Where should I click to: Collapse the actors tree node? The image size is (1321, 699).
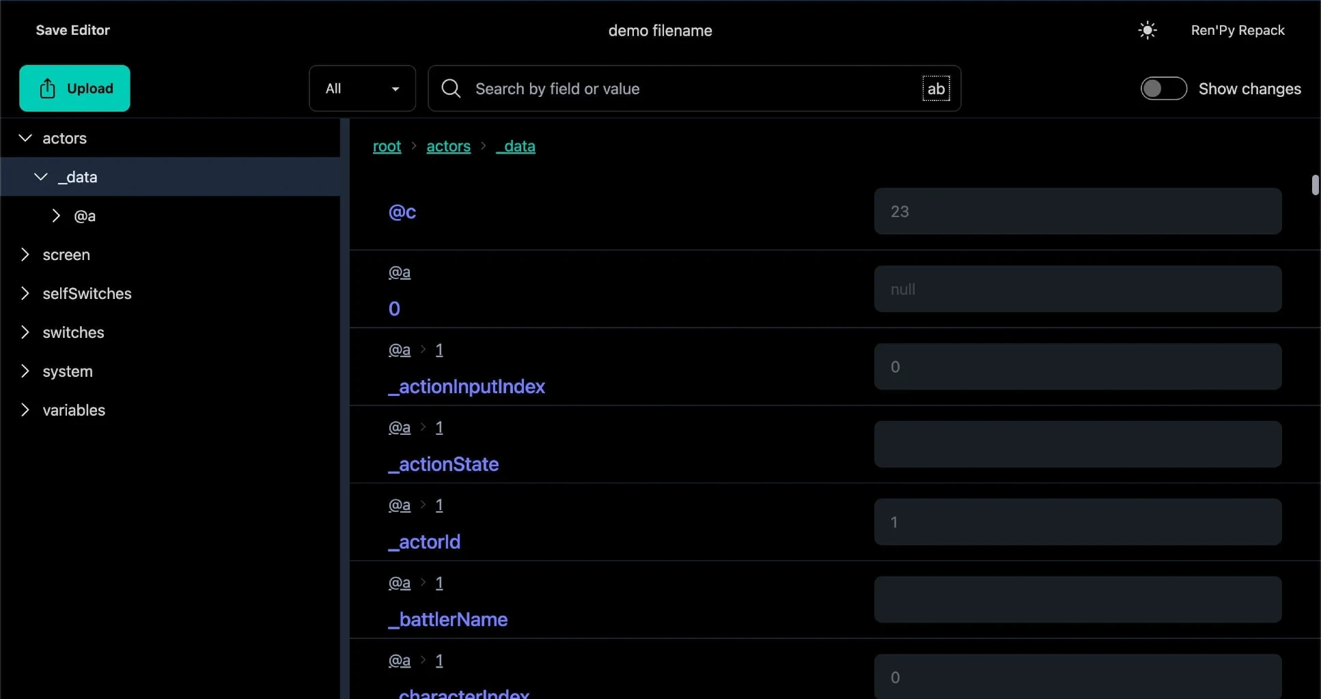(x=25, y=138)
